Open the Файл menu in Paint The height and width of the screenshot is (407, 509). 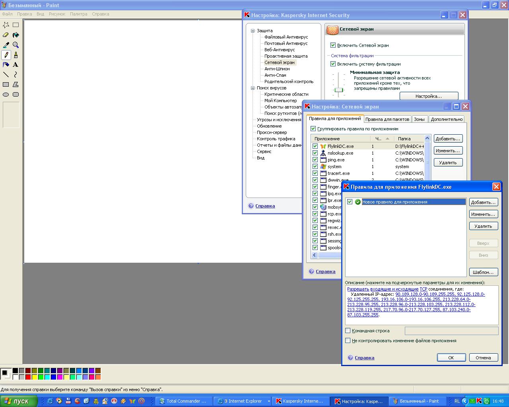[x=8, y=14]
